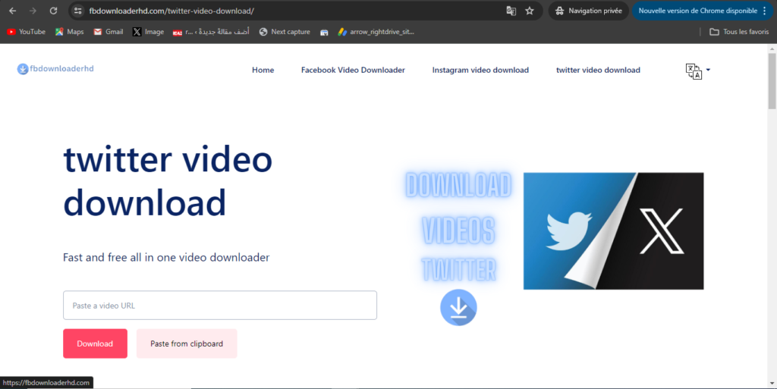Click the red Download button

[95, 344]
